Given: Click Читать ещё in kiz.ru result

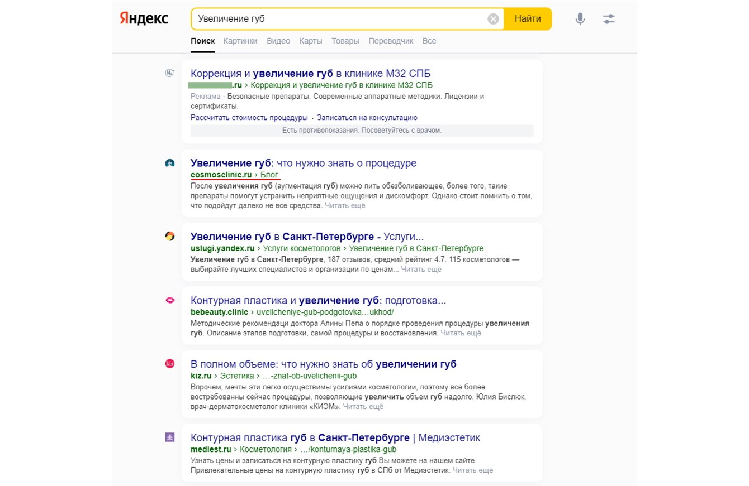Looking at the screenshot, I should (x=363, y=406).
